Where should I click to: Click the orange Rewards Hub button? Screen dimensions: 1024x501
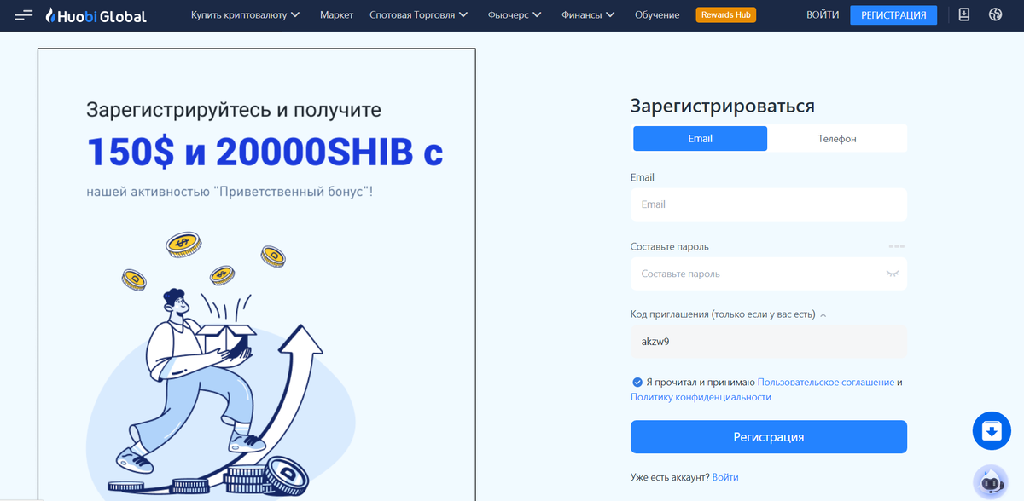[725, 14]
